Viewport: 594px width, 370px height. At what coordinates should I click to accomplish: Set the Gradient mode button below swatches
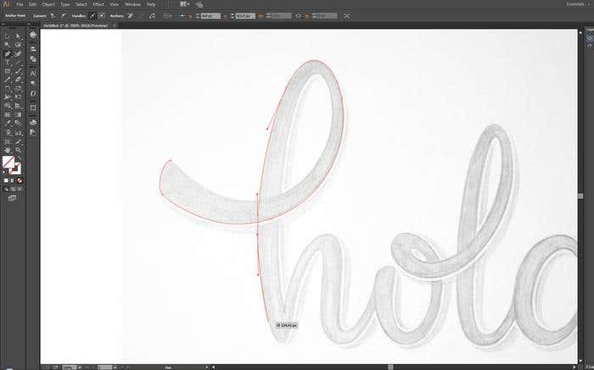click(13, 180)
